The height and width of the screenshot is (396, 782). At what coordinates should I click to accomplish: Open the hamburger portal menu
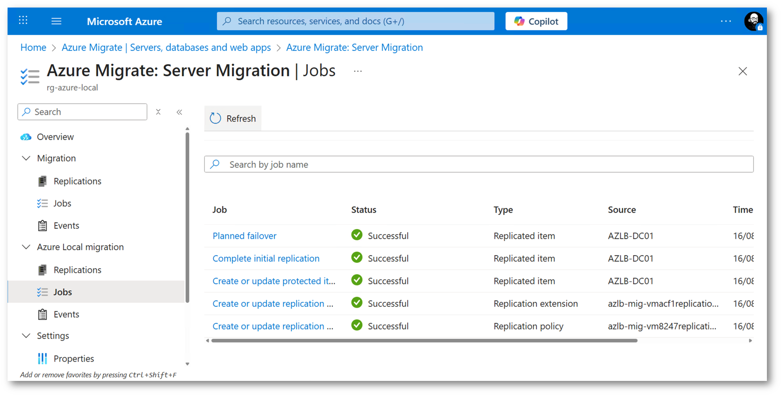pos(56,21)
